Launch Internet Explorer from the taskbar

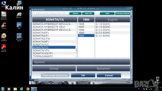(x=22, y=89)
